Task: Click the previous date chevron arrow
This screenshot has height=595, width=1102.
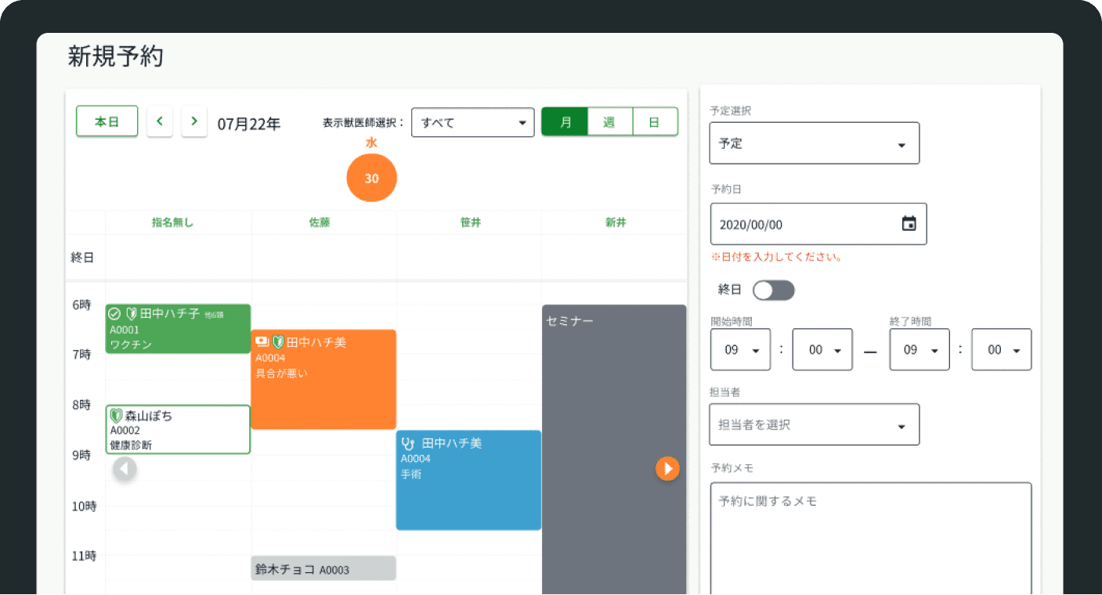Action: tap(160, 121)
